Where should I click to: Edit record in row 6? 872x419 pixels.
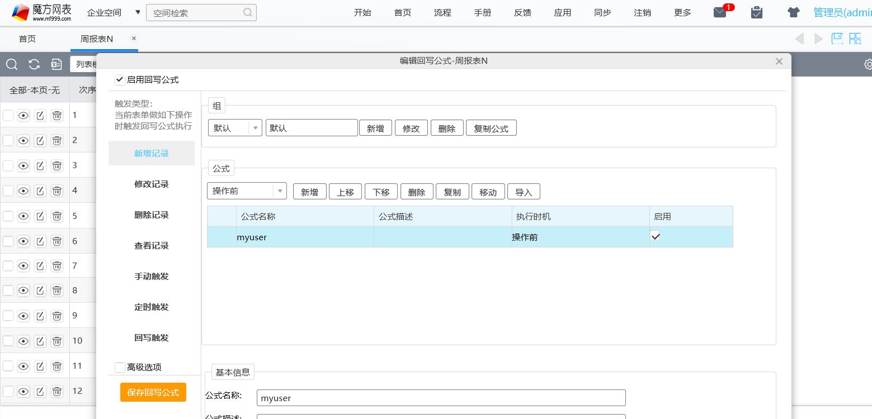[40, 241]
